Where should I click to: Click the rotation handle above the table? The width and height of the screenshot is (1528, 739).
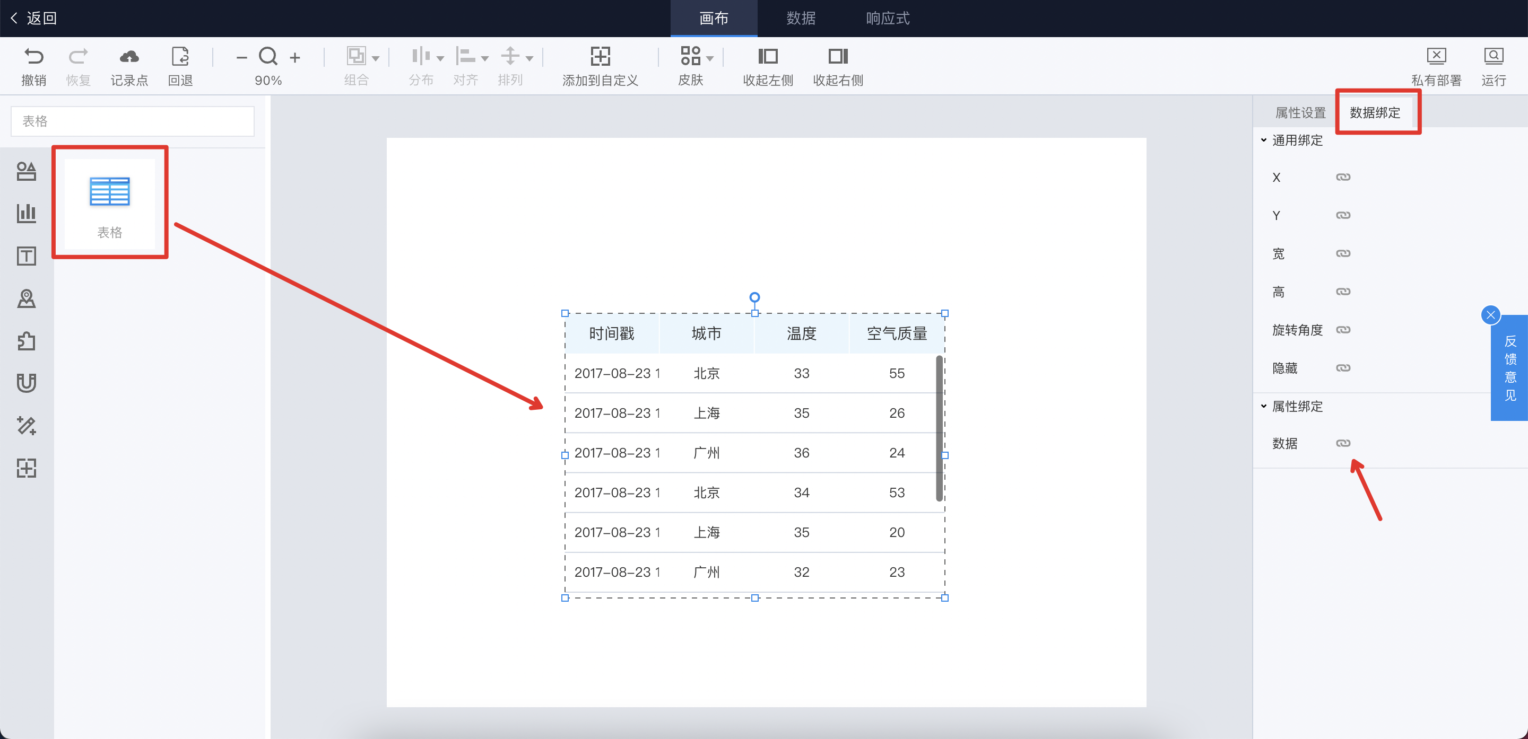[754, 297]
